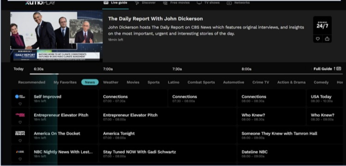This screenshot has height=166, width=346.
Task: Open Stay Tuned NOW With Gadi Schwartz
Action: tap(168, 154)
